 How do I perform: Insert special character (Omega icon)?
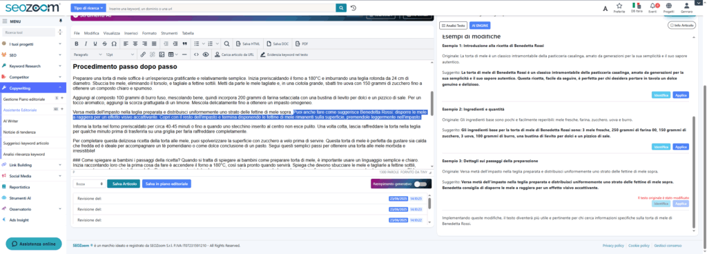click(114, 43)
